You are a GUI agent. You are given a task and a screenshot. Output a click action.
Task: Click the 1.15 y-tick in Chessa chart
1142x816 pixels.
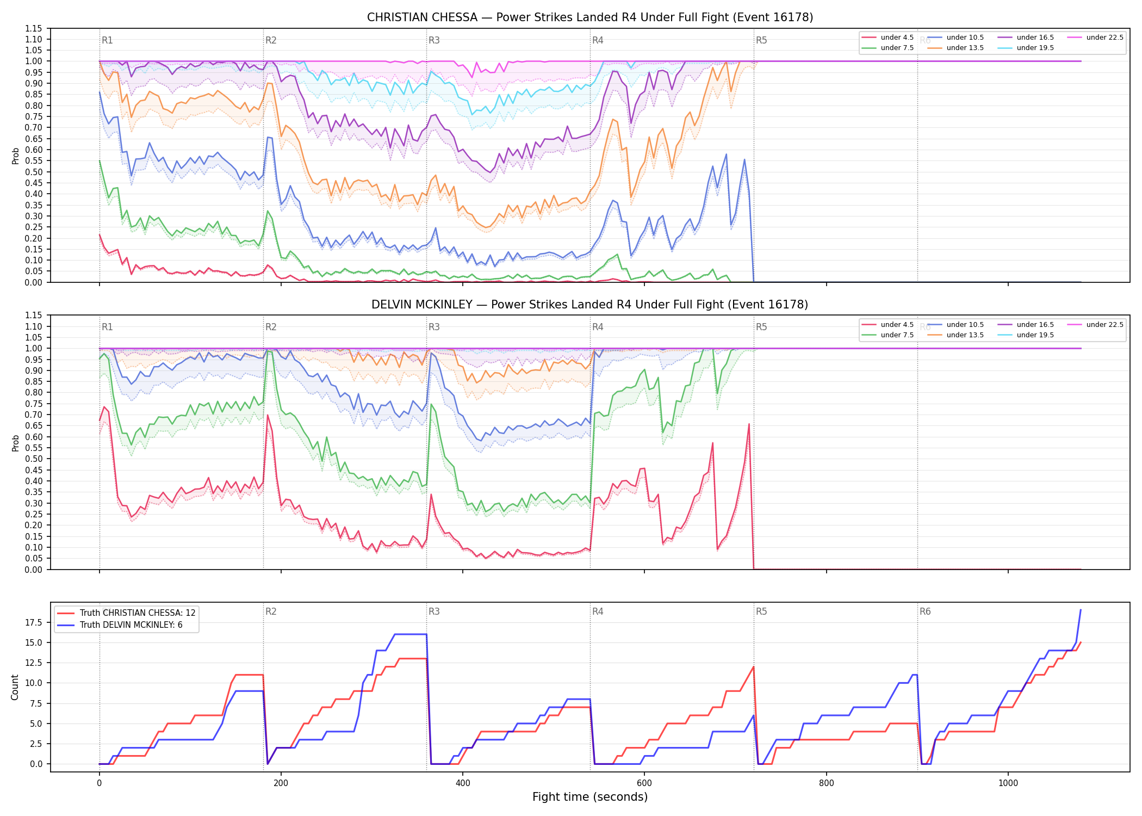point(34,28)
